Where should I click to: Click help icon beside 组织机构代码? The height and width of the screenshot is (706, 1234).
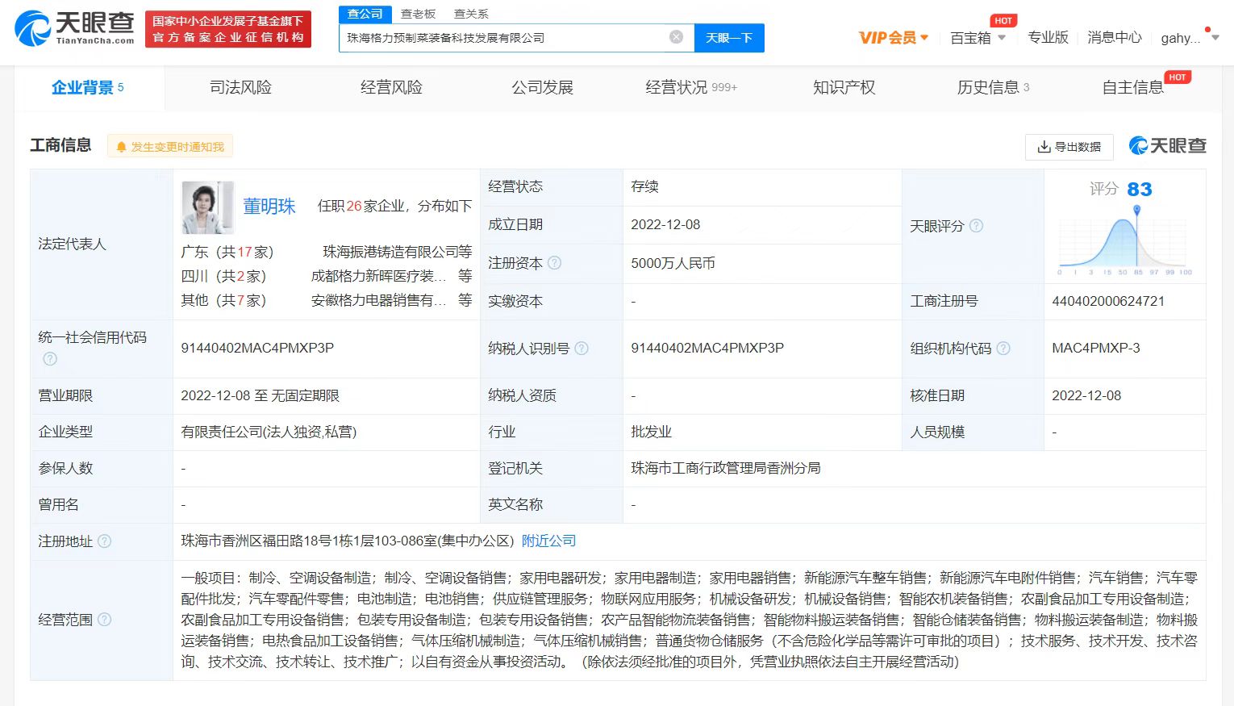(x=1003, y=349)
